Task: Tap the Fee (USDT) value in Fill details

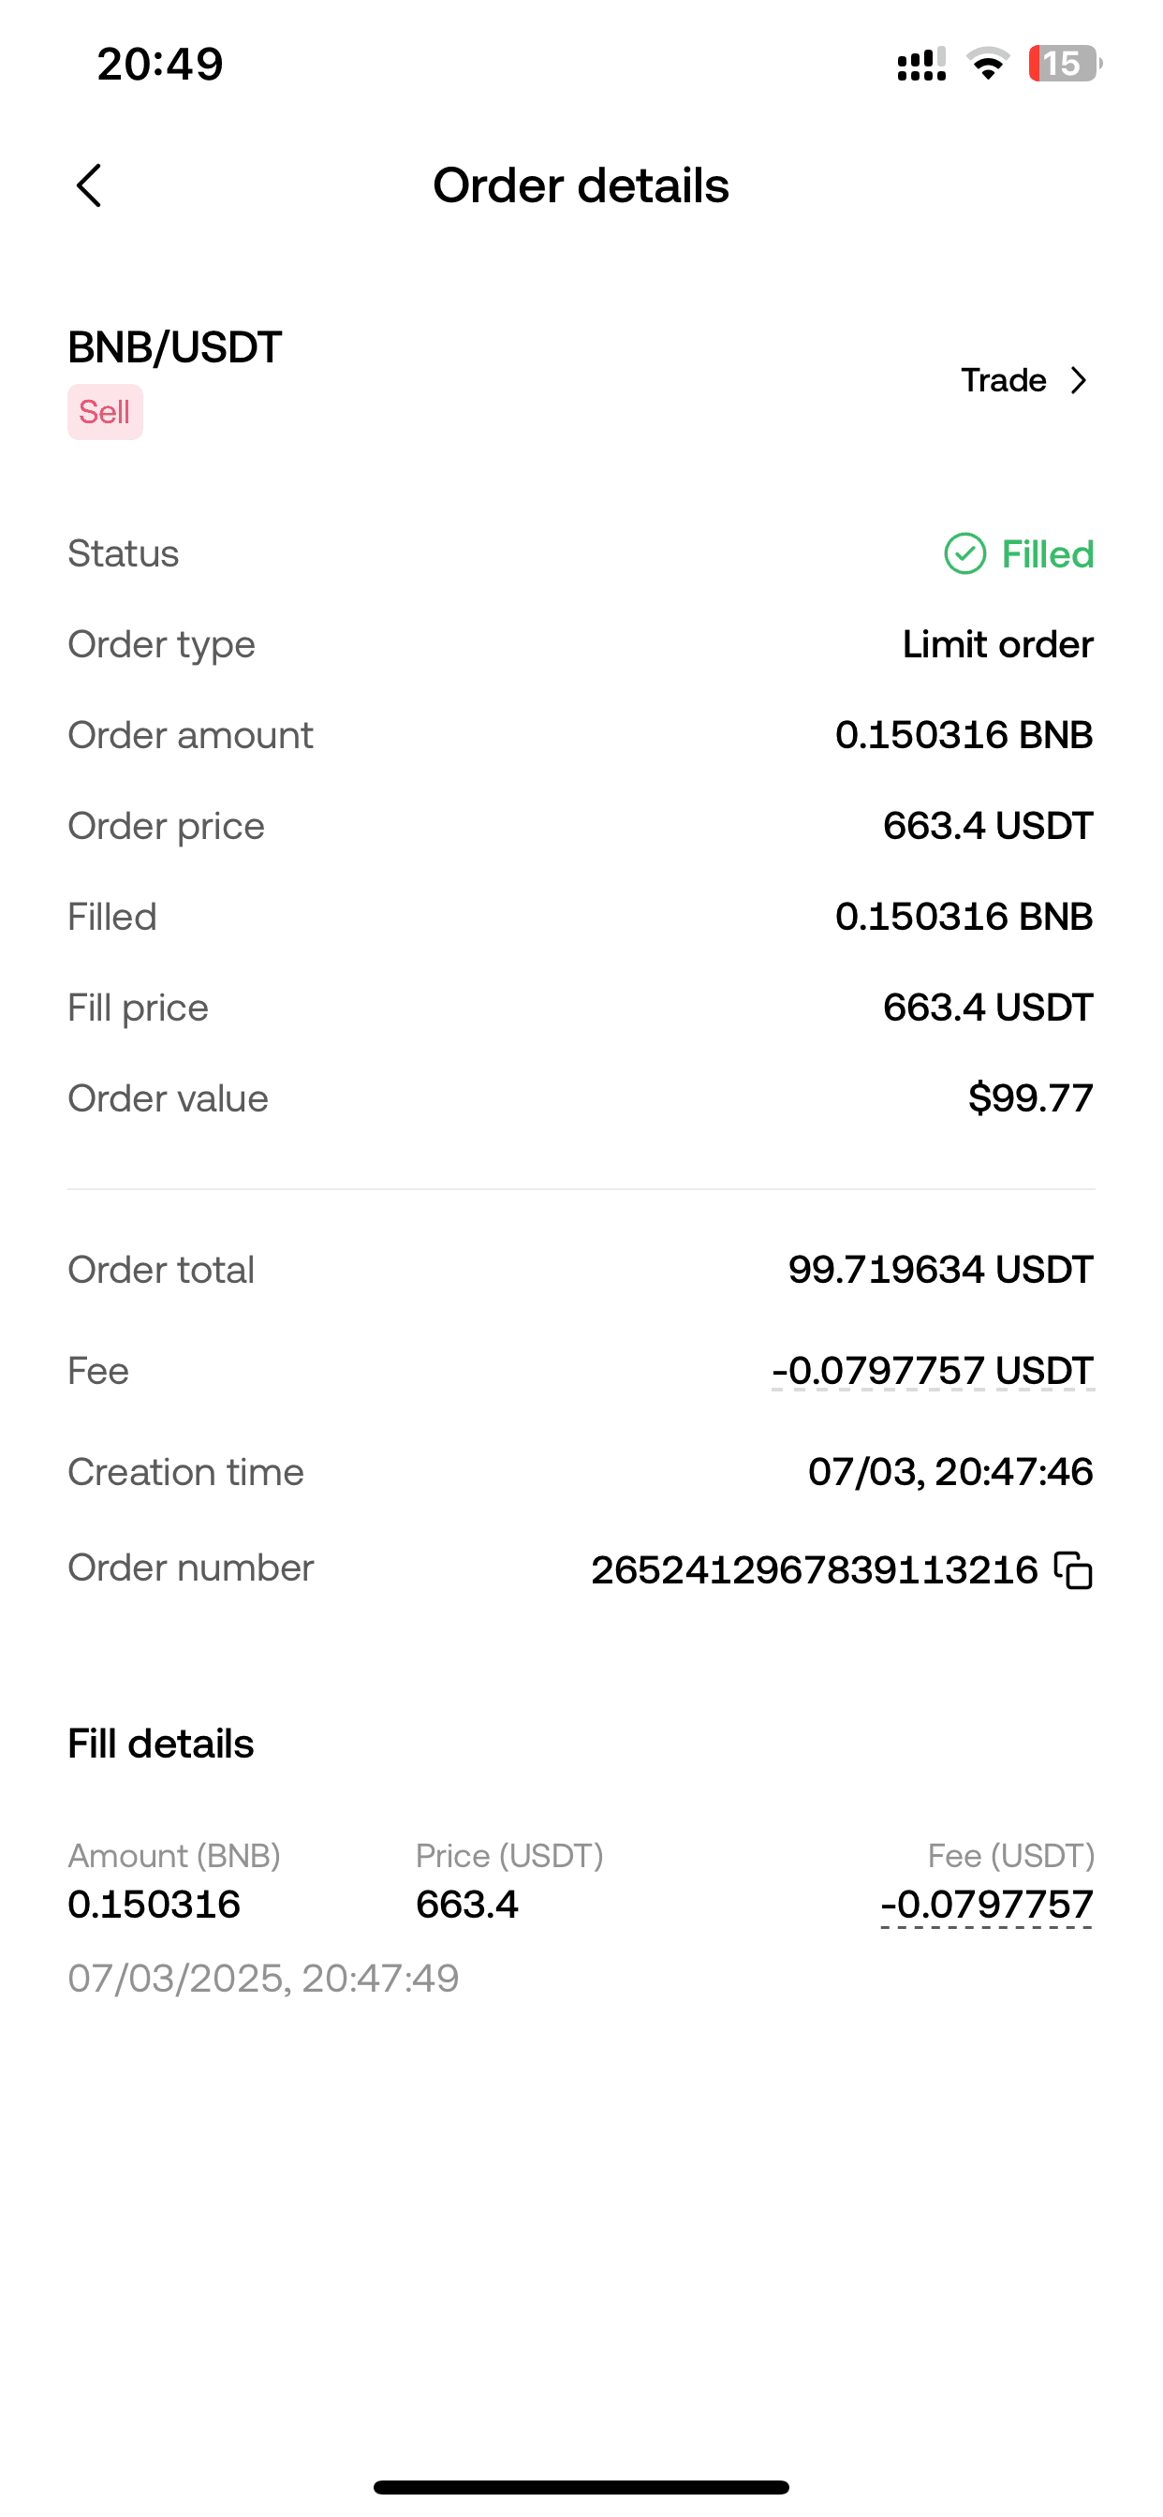Action: pyautogui.click(x=986, y=1905)
